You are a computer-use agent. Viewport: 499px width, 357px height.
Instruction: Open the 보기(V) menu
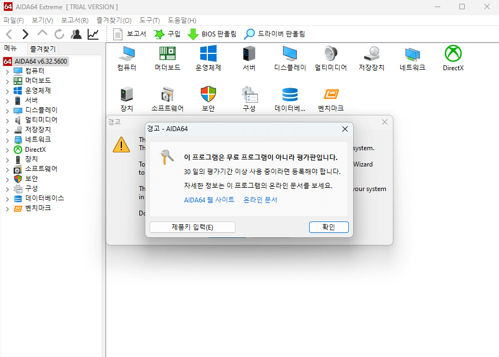click(42, 20)
